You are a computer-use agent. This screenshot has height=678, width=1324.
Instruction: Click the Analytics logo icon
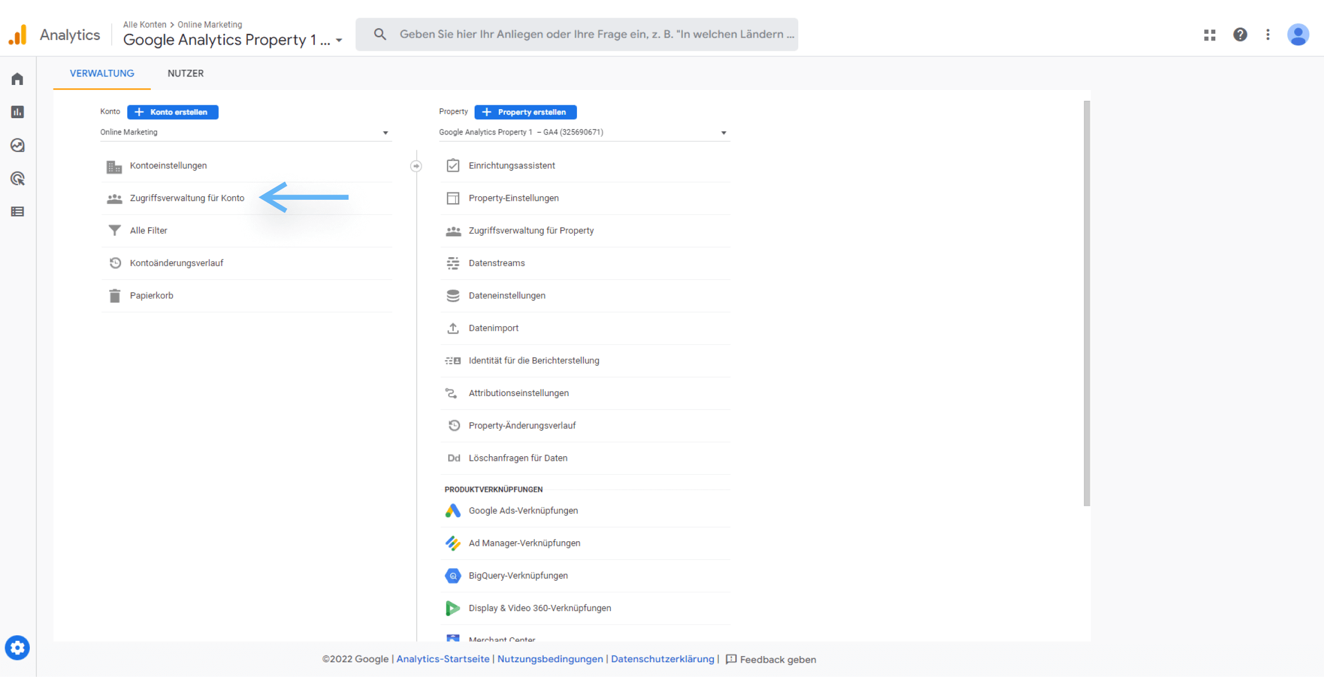point(18,35)
